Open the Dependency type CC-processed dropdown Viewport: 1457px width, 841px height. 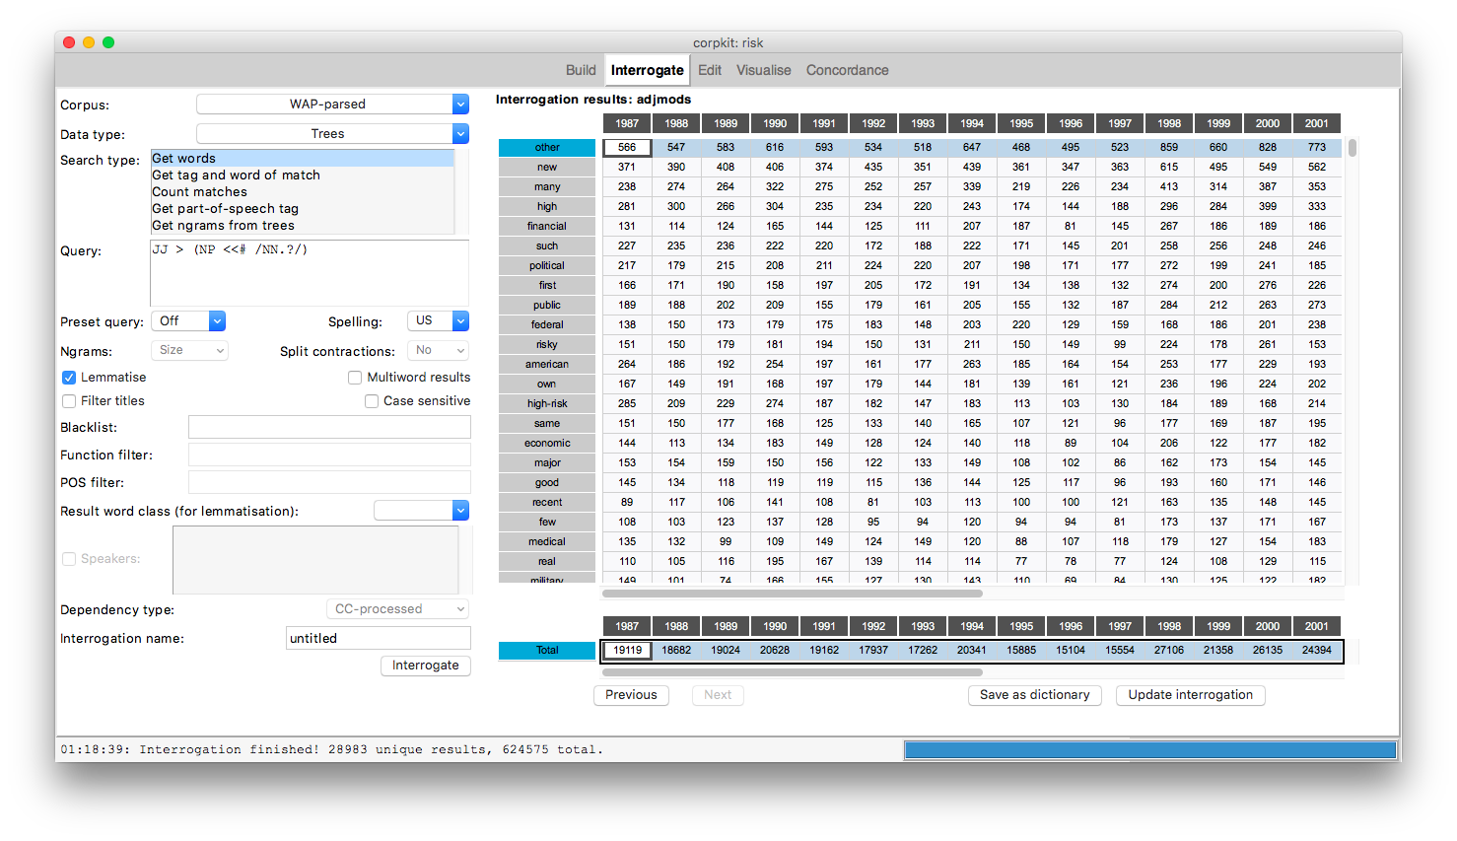[x=397, y=609]
